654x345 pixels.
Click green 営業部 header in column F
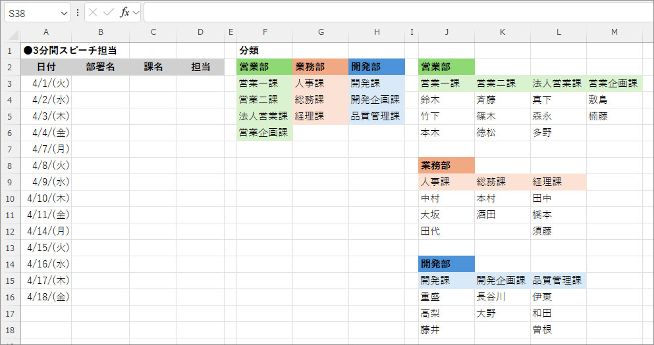[x=265, y=68]
